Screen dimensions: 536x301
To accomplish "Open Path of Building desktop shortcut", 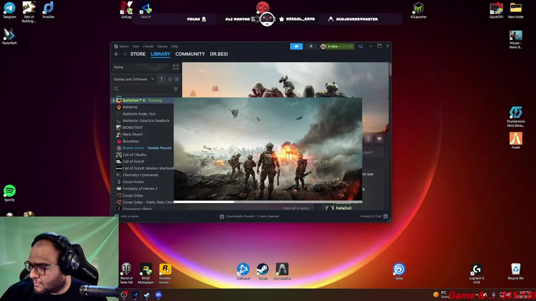I will click(x=29, y=12).
